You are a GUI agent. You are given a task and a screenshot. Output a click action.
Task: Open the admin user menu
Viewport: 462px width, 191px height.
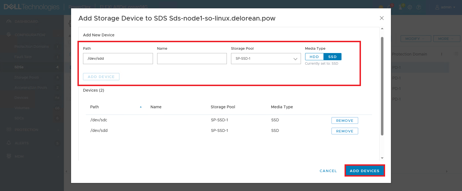point(445,7)
